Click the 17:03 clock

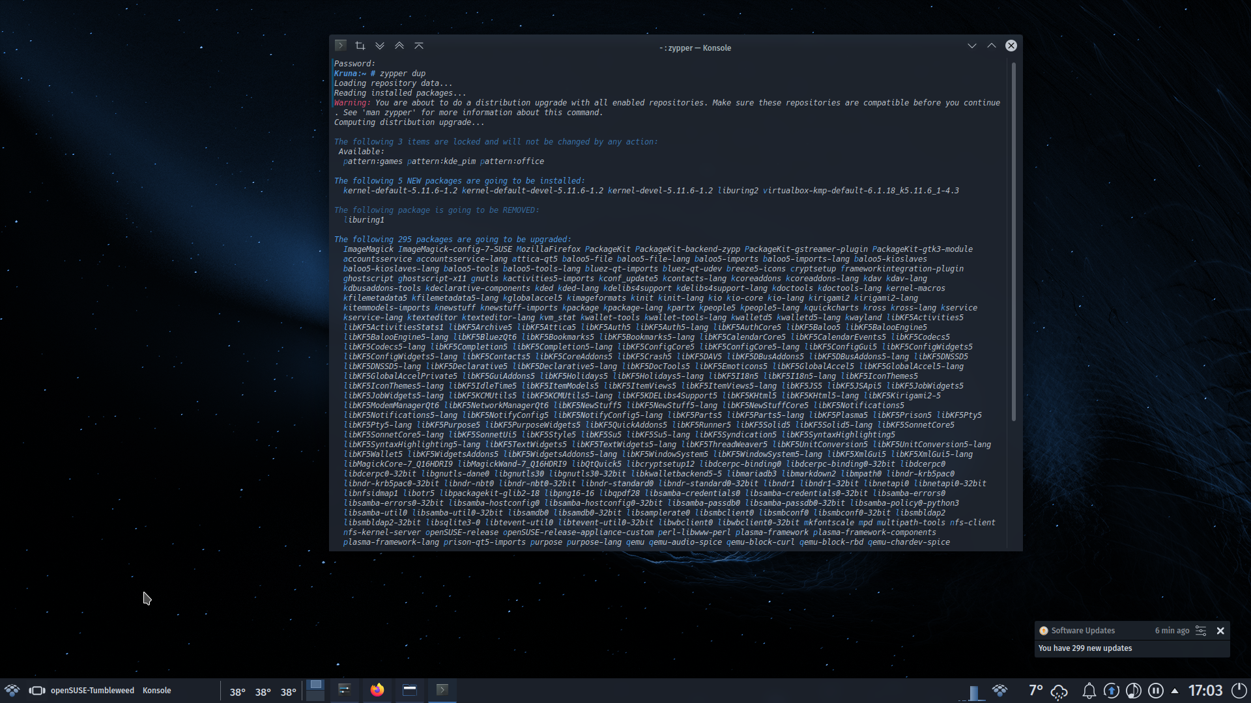pos(1205,691)
